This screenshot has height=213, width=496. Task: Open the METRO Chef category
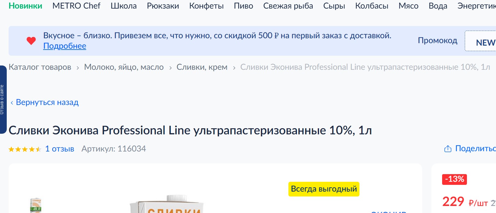(x=76, y=6)
